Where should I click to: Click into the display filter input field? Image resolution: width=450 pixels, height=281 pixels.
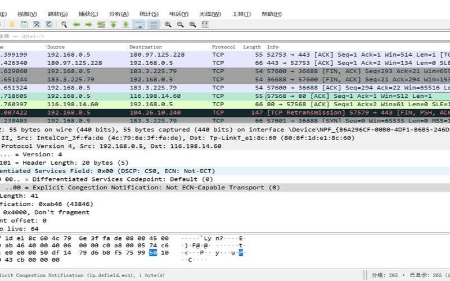[x=225, y=37]
